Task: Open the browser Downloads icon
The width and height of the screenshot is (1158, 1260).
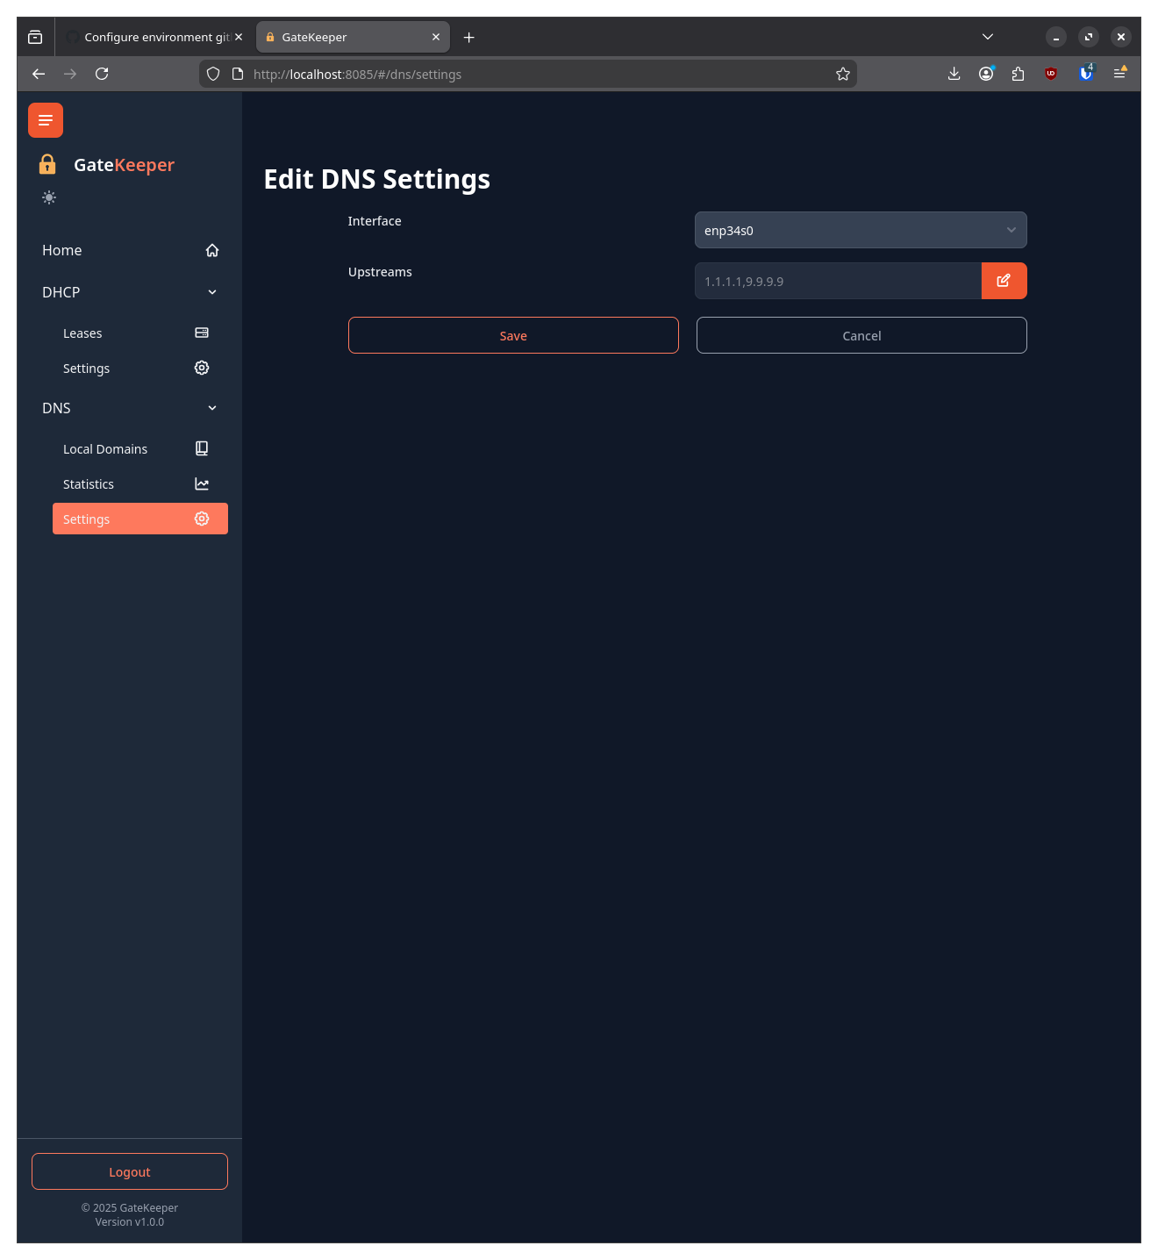Action: (954, 74)
